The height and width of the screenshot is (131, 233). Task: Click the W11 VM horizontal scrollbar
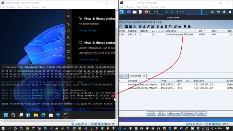(x=39, y=121)
